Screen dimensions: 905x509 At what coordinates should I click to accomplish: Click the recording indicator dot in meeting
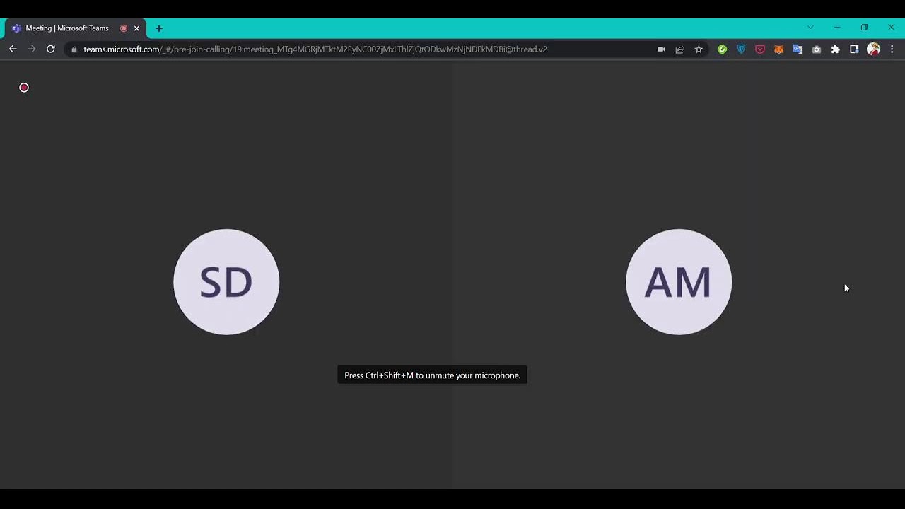(24, 88)
